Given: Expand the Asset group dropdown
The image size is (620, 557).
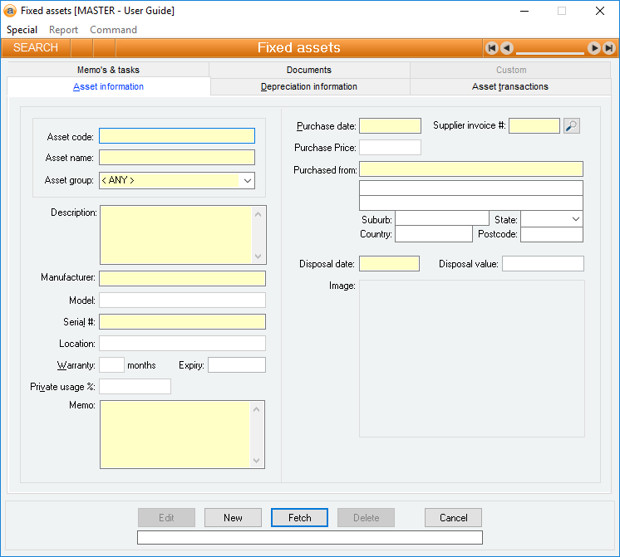Looking at the screenshot, I should click(247, 180).
